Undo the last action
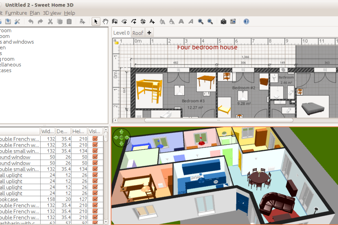The width and height of the screenshot is (338, 225). point(31,21)
